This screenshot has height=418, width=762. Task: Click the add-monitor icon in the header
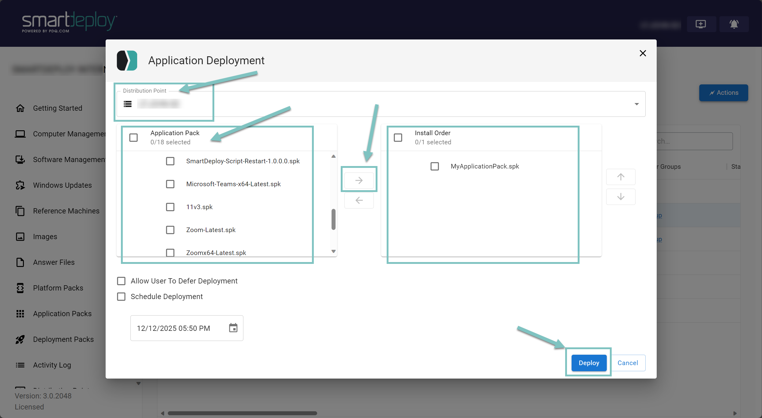click(701, 24)
